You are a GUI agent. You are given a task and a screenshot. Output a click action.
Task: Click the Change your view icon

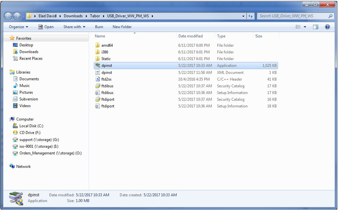(x=298, y=27)
